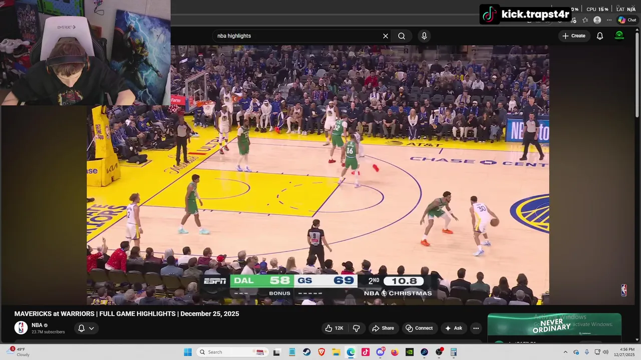Open the green Trapst4r account avatar
The image size is (641, 360).
(x=619, y=35)
